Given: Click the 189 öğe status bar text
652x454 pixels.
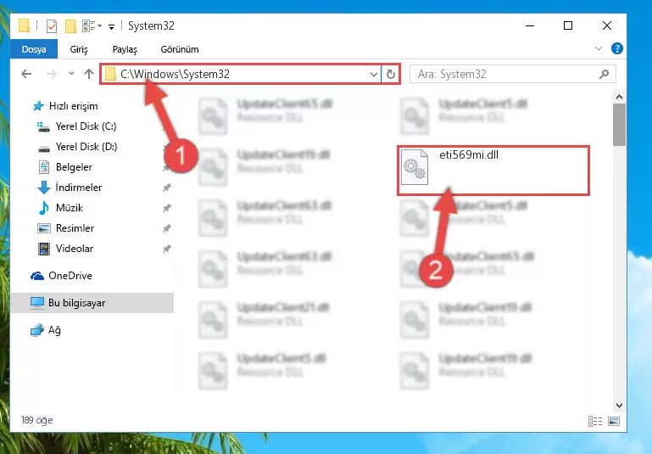Looking at the screenshot, I should pyautogui.click(x=37, y=420).
